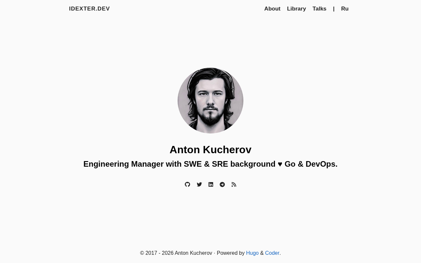
Task: Click the Engineering Manager tagline text
Action: click(x=210, y=164)
